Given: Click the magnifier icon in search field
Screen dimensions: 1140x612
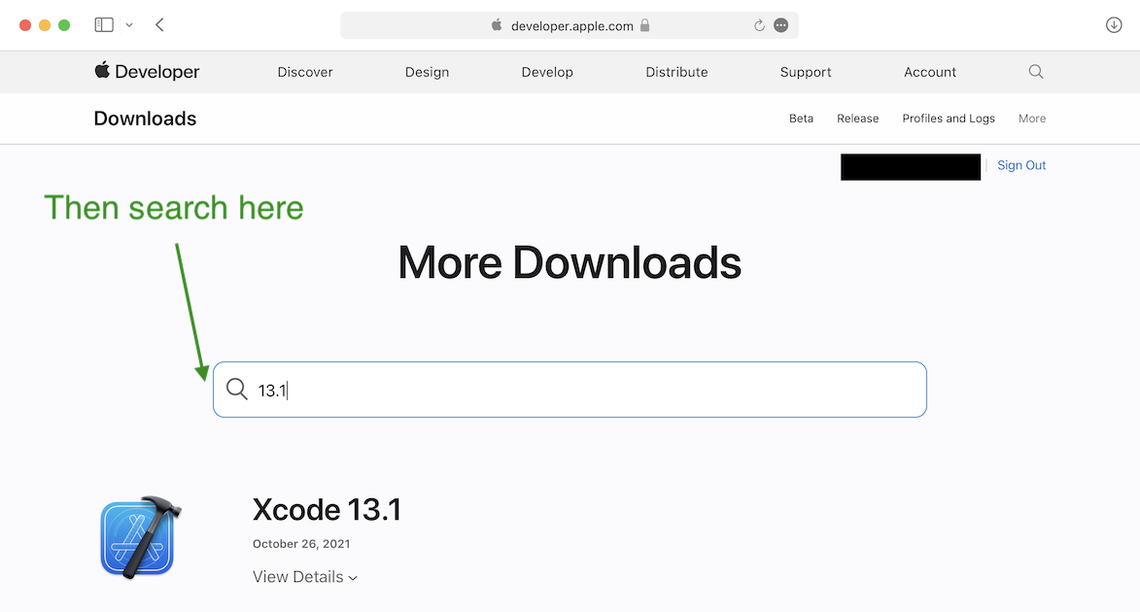Looking at the screenshot, I should pyautogui.click(x=237, y=389).
